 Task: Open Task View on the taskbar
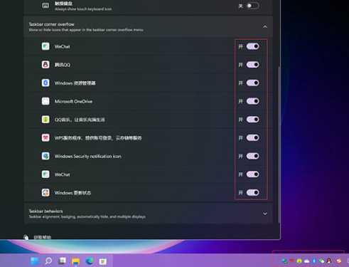[x=62, y=261]
